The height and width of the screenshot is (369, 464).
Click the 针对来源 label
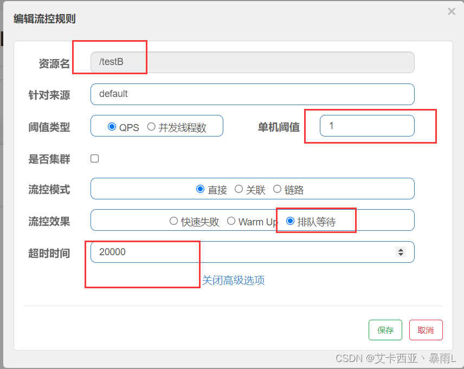49,95
